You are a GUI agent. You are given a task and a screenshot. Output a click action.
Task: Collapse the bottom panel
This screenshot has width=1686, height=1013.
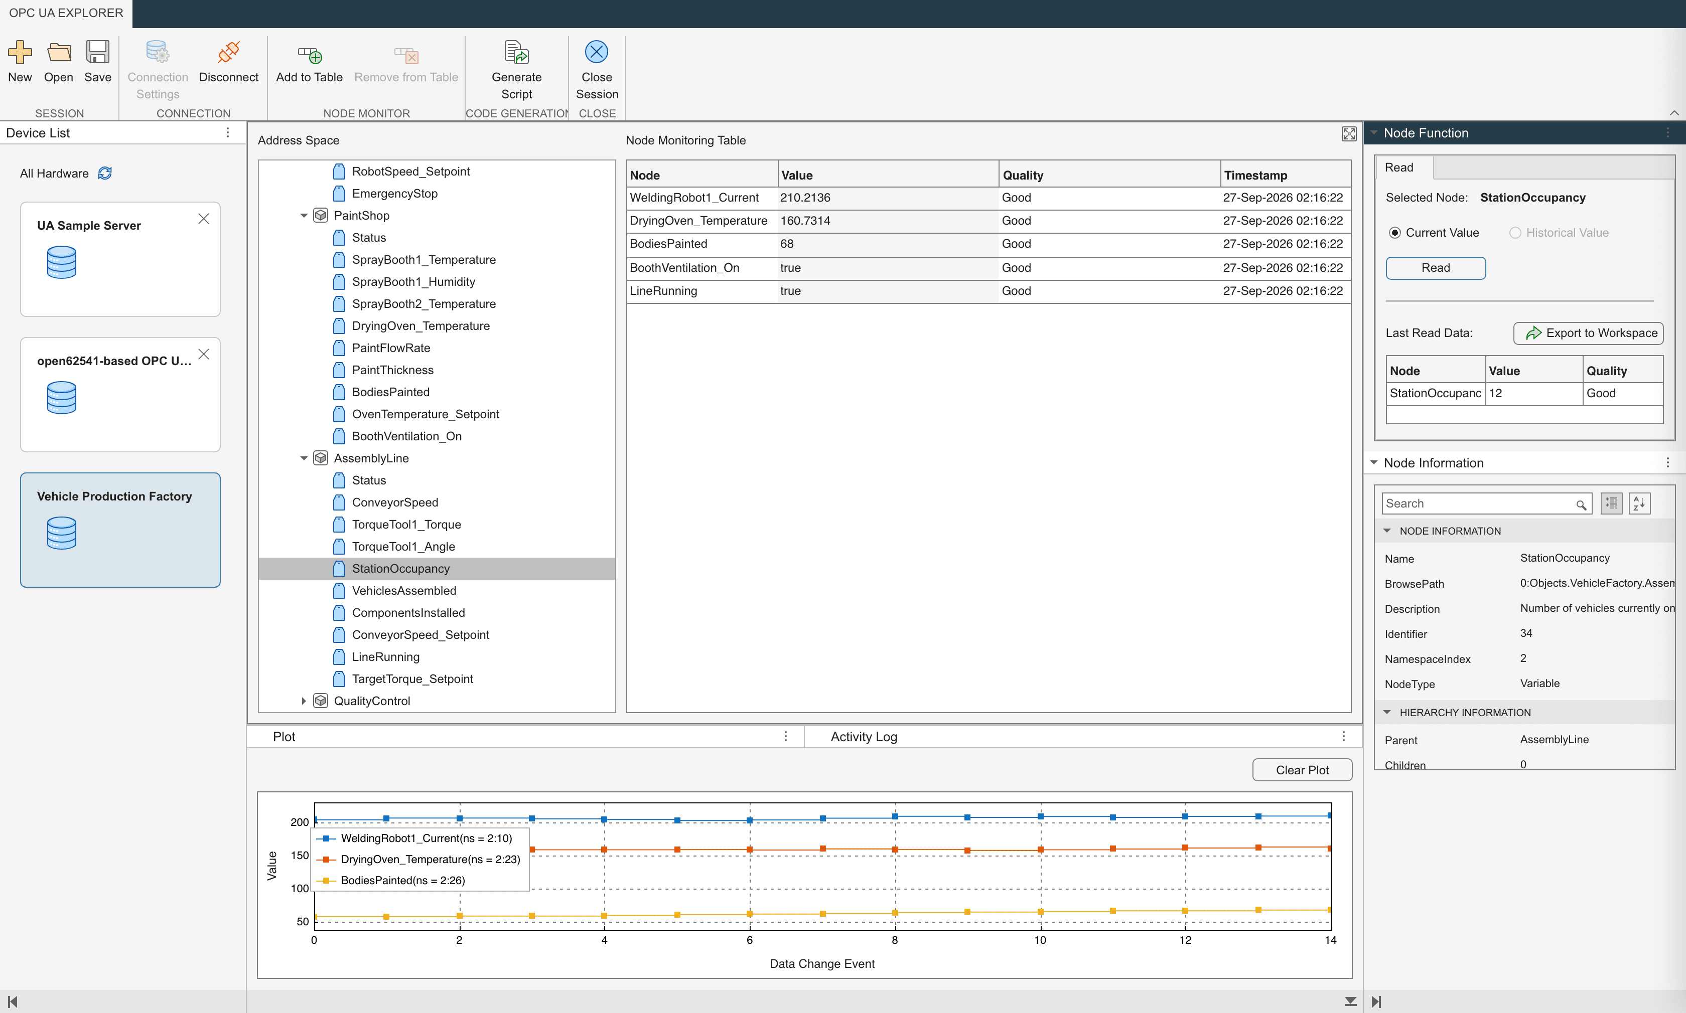point(1350,1001)
